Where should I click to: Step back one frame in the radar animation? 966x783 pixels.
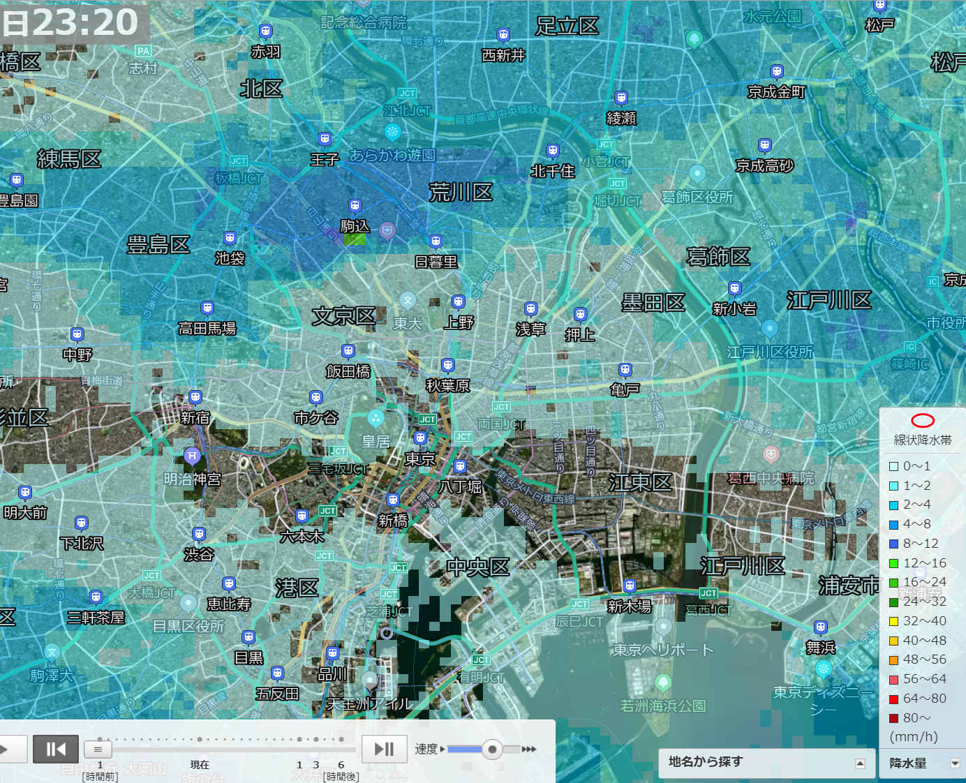(x=56, y=749)
